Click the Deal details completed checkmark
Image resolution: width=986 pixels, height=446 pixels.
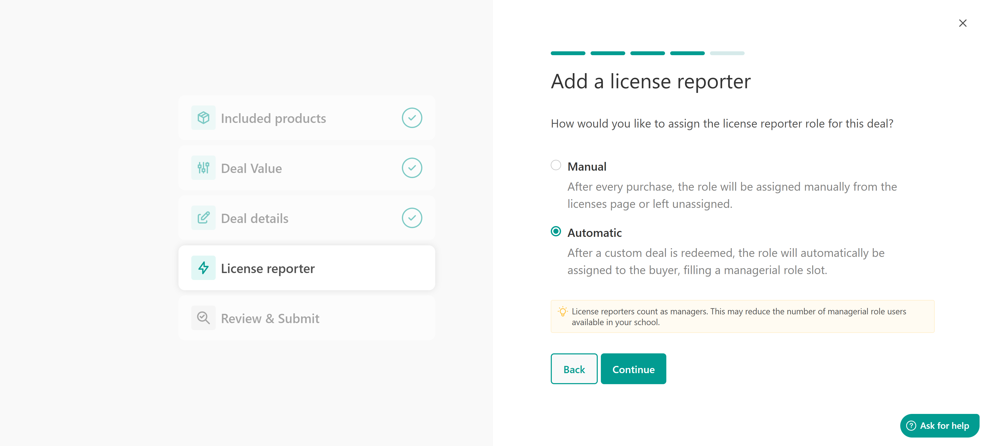[411, 218]
